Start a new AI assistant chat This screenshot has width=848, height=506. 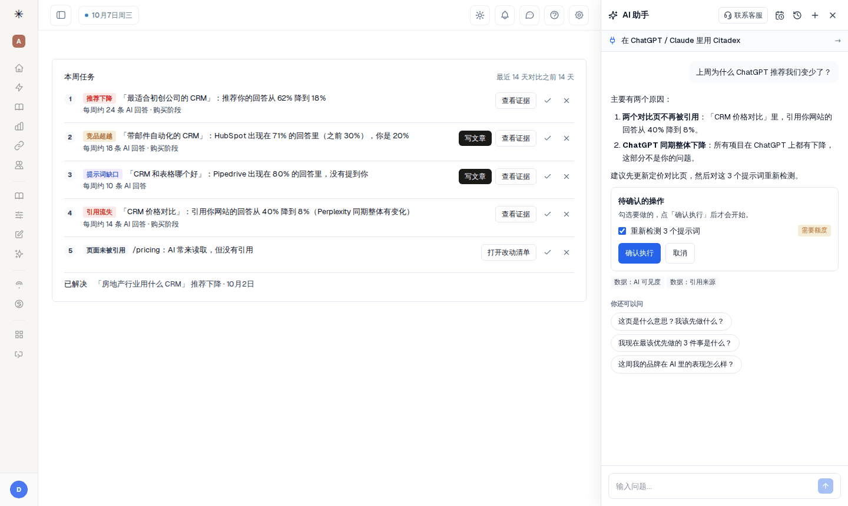pos(815,15)
